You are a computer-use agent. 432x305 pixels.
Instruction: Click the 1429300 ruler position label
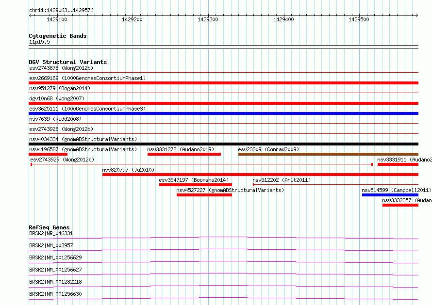point(208,19)
